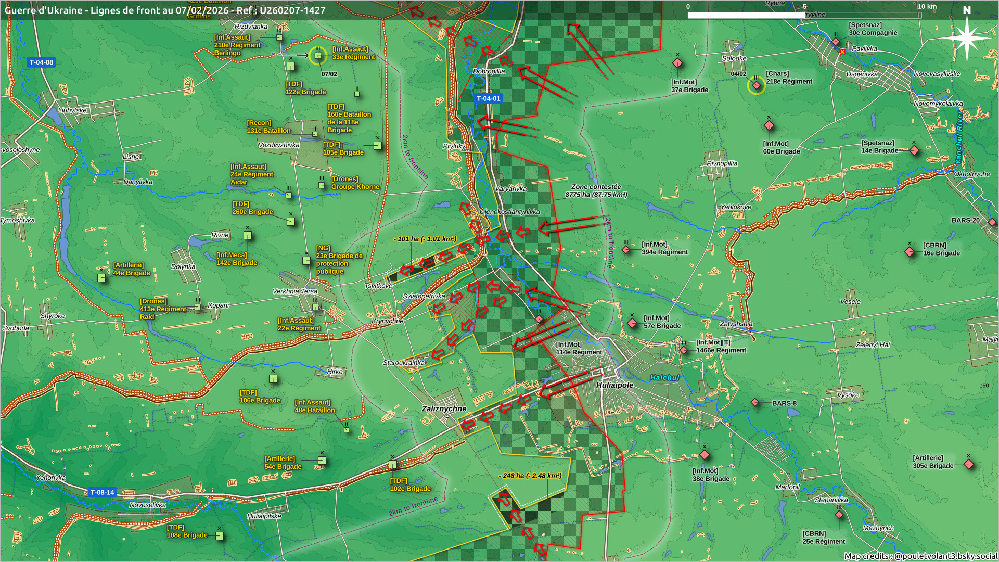Click the T-04-01 road sign badge

tap(488, 98)
